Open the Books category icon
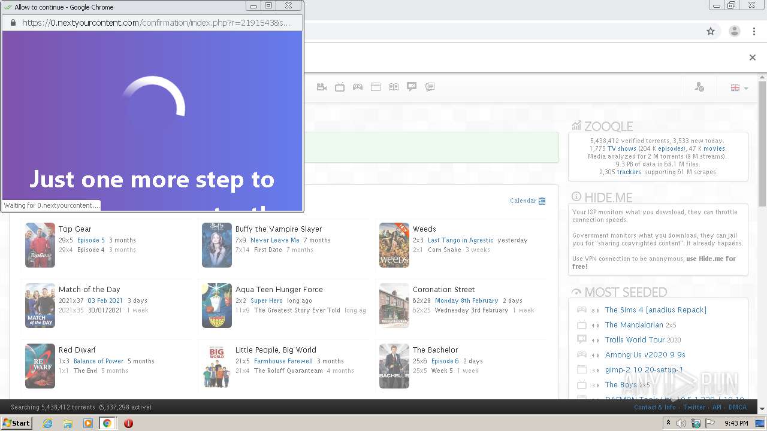The image size is (767, 431). point(394,87)
